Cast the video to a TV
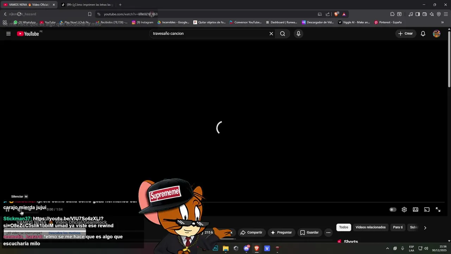This screenshot has height=254, width=451. [427, 210]
